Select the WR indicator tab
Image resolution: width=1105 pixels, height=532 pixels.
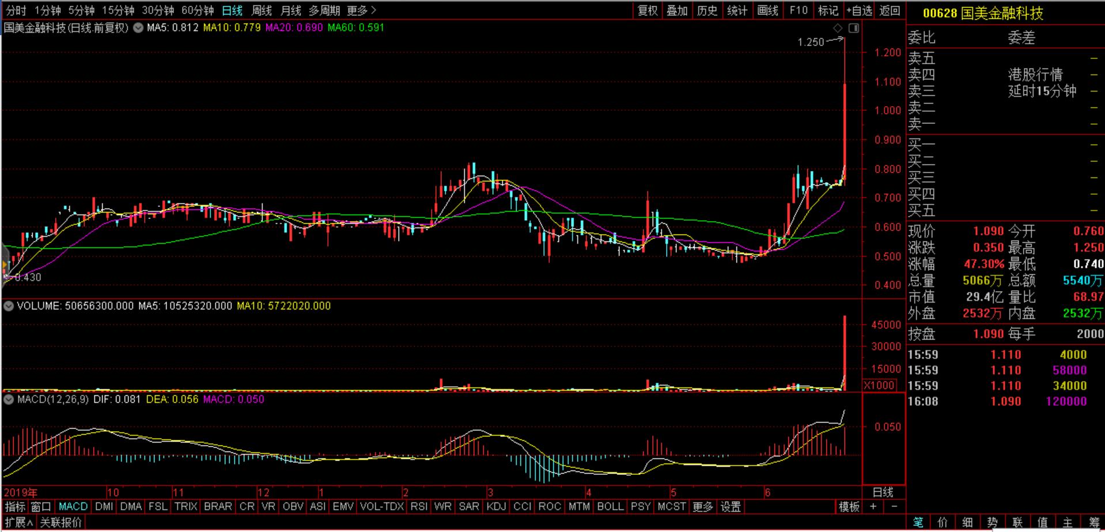[x=443, y=507]
